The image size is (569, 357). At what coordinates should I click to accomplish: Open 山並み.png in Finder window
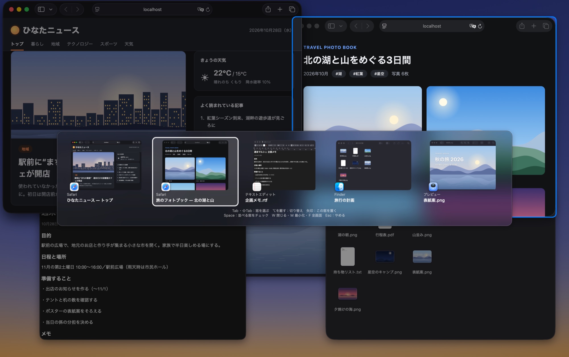pos(422,235)
